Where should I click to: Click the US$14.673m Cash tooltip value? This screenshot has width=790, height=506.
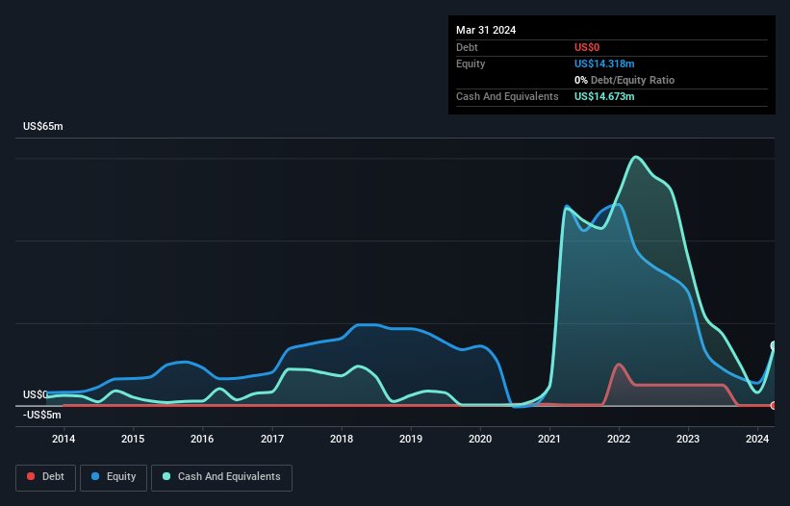[x=604, y=96]
